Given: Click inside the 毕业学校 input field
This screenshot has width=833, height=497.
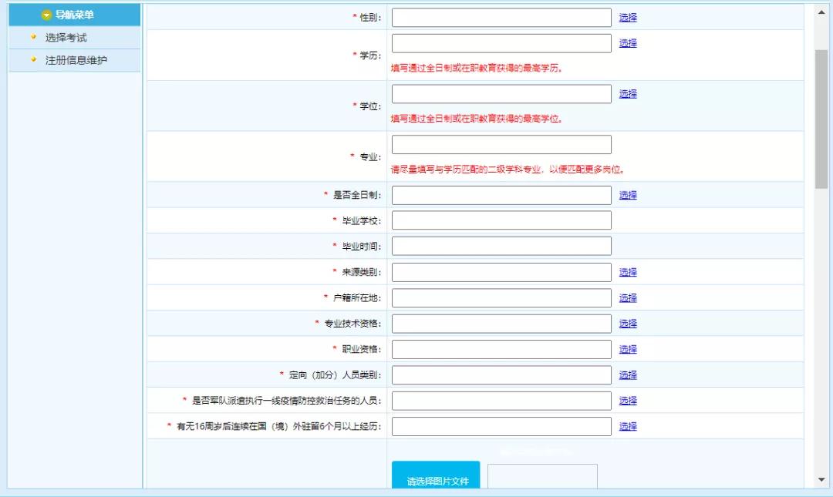Looking at the screenshot, I should click(x=501, y=220).
